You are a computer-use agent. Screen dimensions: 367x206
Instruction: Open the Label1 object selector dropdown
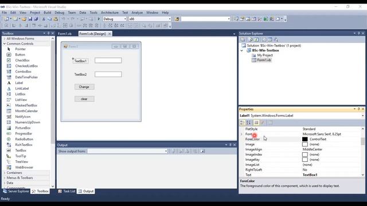[x=363, y=116]
